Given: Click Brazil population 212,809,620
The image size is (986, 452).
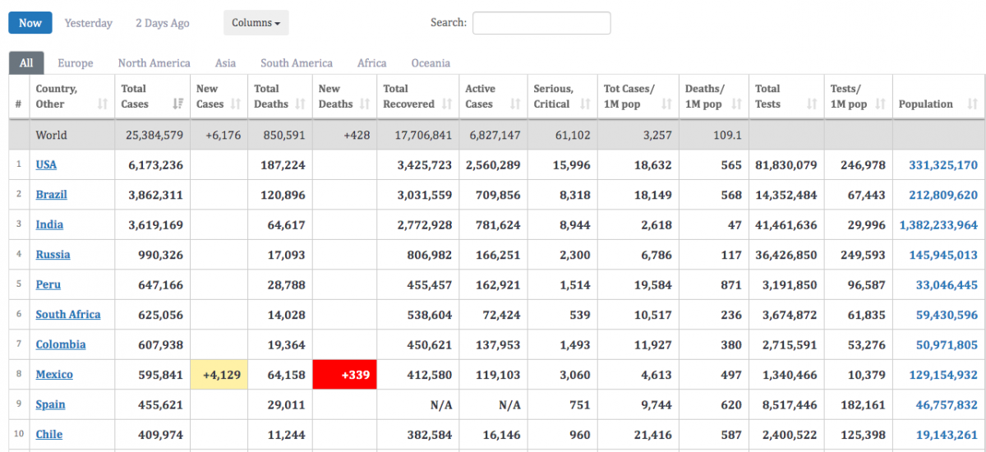Looking at the screenshot, I should [943, 195].
